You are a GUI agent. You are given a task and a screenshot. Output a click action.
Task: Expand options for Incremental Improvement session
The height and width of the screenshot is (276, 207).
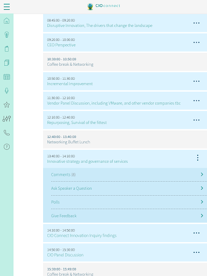196,81
